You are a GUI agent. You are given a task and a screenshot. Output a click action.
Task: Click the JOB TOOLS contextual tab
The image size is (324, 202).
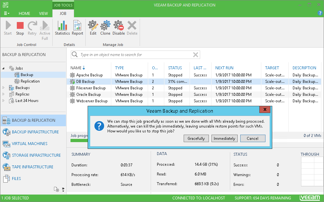63,5
